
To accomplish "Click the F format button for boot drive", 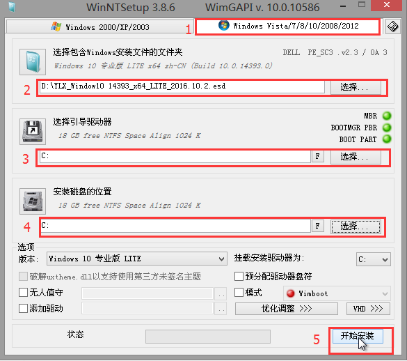I will (318, 156).
